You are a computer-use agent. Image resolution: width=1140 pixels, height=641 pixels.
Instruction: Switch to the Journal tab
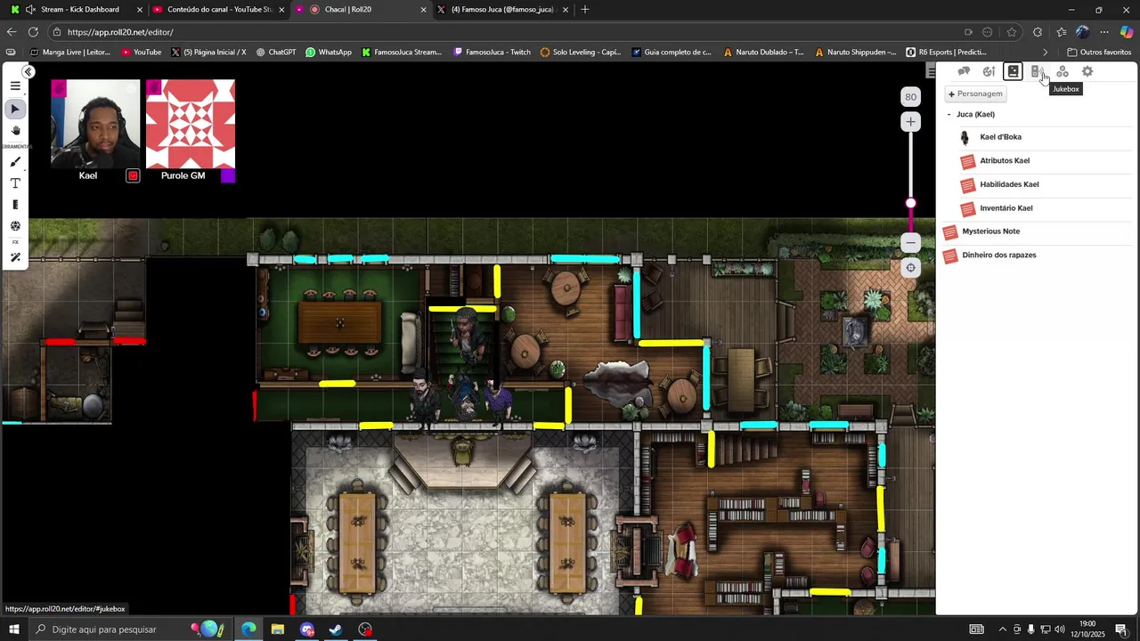tap(1013, 71)
